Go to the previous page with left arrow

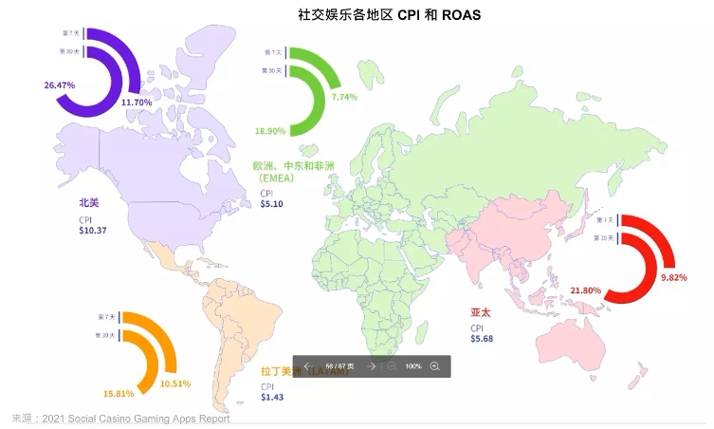click(308, 366)
